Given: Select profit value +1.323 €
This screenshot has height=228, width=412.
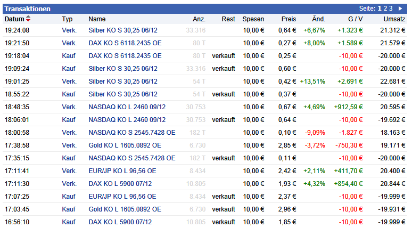Looking at the screenshot, I should (350, 30).
